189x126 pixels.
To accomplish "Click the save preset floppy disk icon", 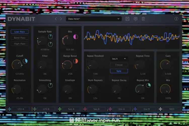I will 128,19.
